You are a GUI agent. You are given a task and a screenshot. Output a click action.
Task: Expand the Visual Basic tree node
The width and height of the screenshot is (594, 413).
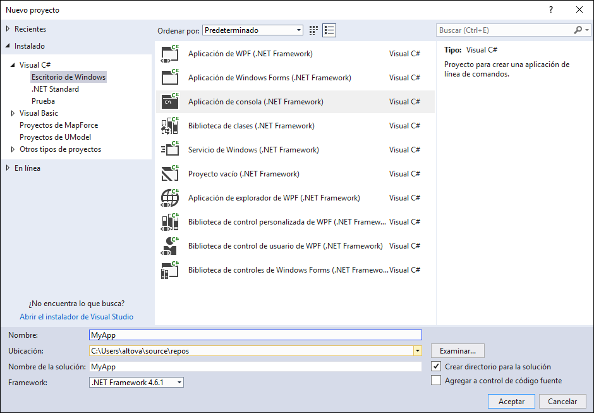coord(13,113)
